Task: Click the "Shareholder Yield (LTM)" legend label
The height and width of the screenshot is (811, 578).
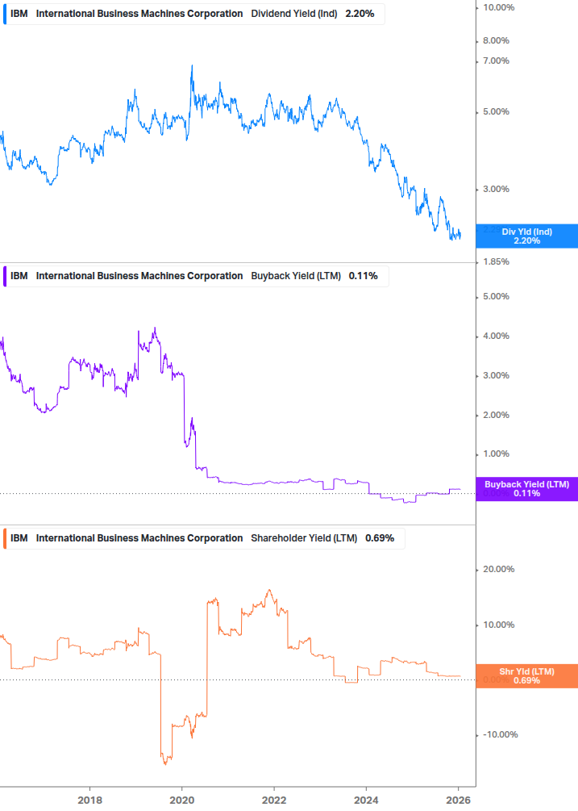Action: (304, 538)
